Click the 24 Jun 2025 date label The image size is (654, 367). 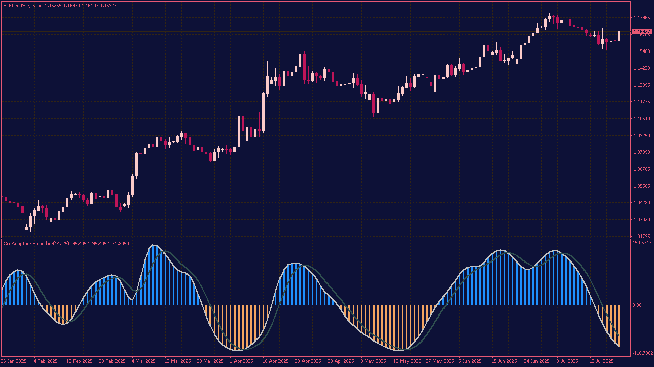click(x=536, y=361)
